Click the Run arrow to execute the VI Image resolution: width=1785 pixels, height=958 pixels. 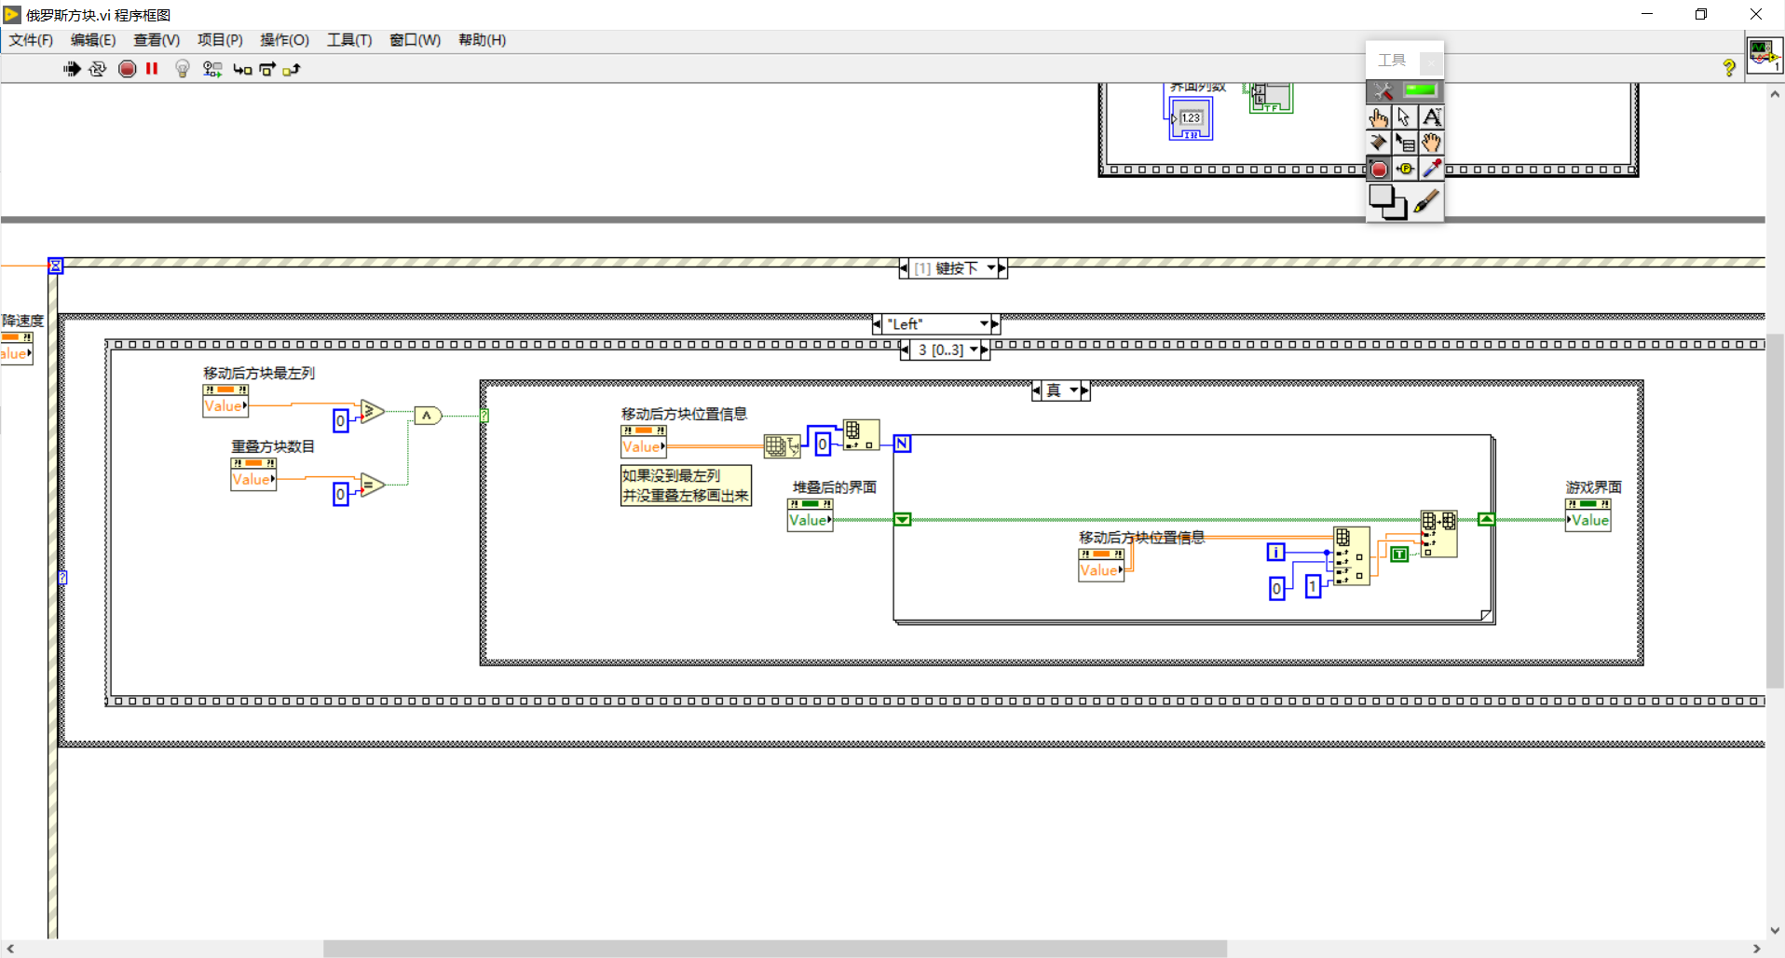[72, 68]
